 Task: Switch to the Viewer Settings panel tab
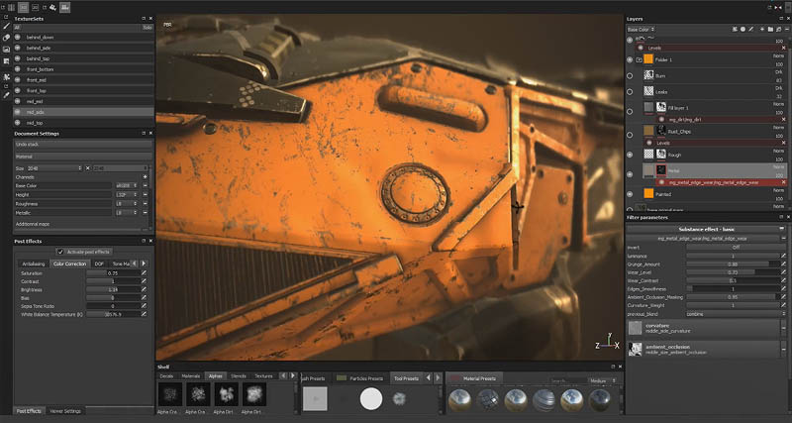66,410
